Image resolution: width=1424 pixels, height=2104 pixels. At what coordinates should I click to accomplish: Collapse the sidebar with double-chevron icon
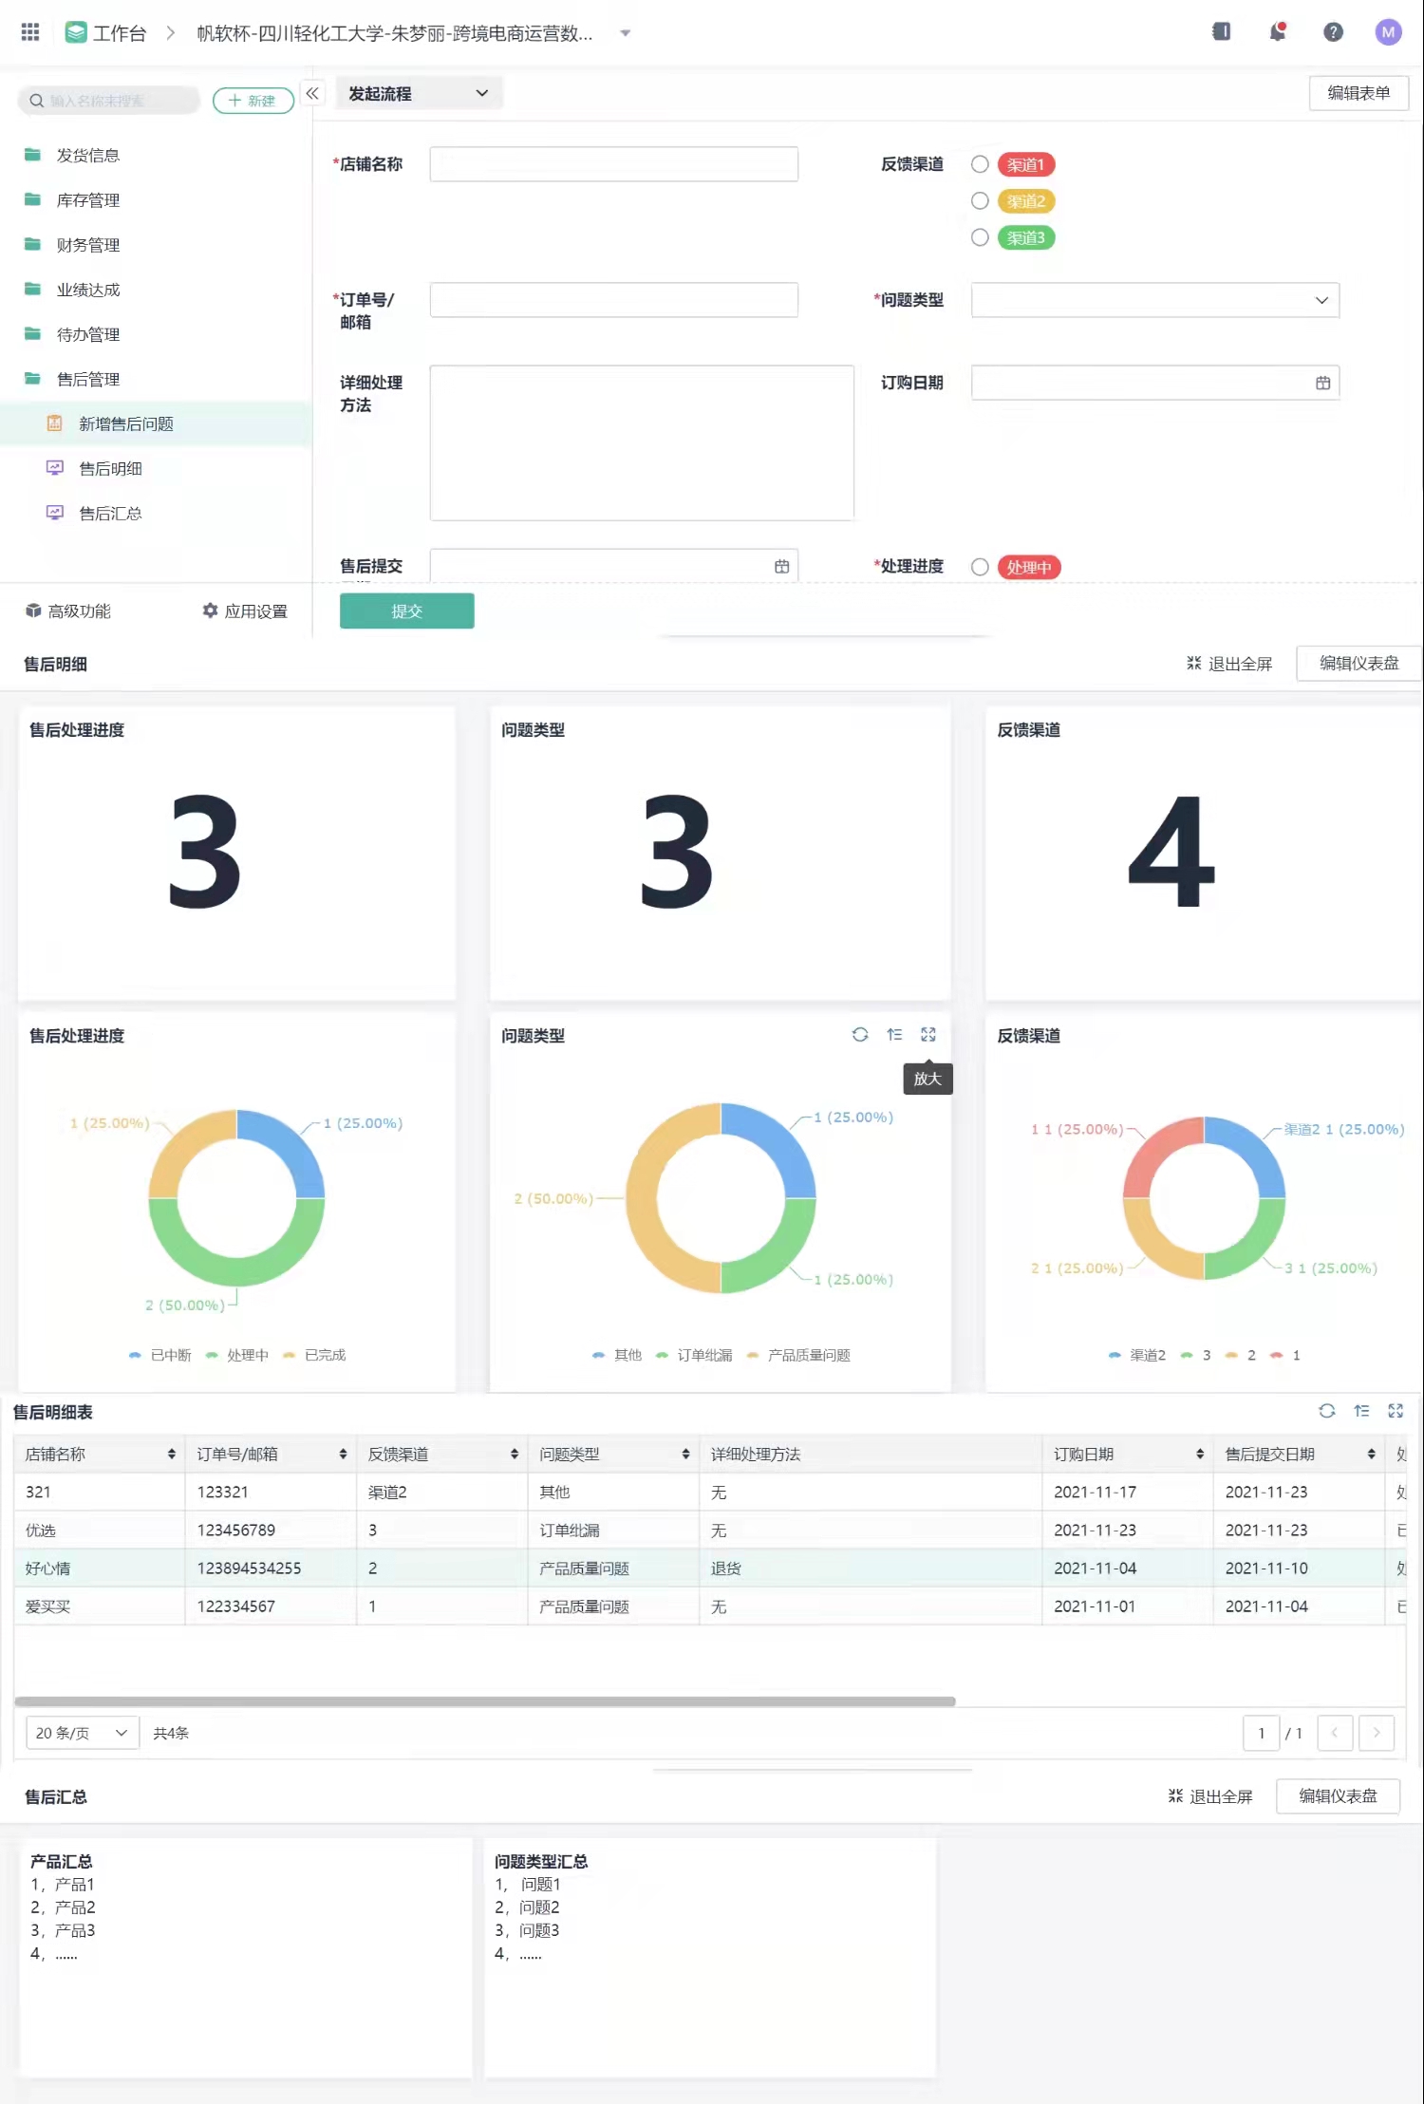tap(312, 93)
